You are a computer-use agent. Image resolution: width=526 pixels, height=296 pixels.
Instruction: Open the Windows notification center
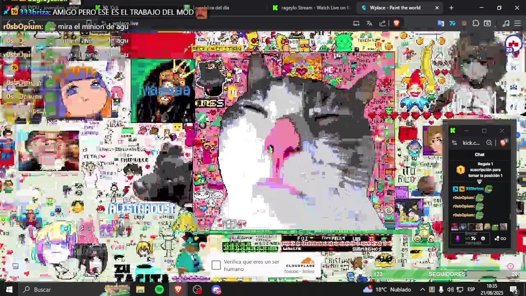coord(514,289)
